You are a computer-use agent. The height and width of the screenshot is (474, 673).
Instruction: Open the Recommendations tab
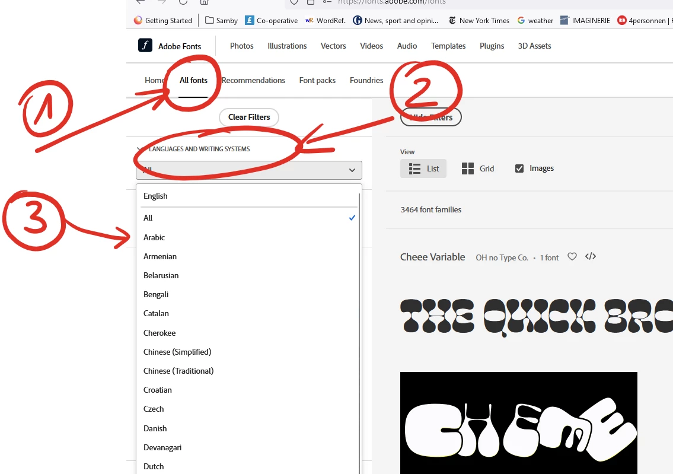(253, 80)
